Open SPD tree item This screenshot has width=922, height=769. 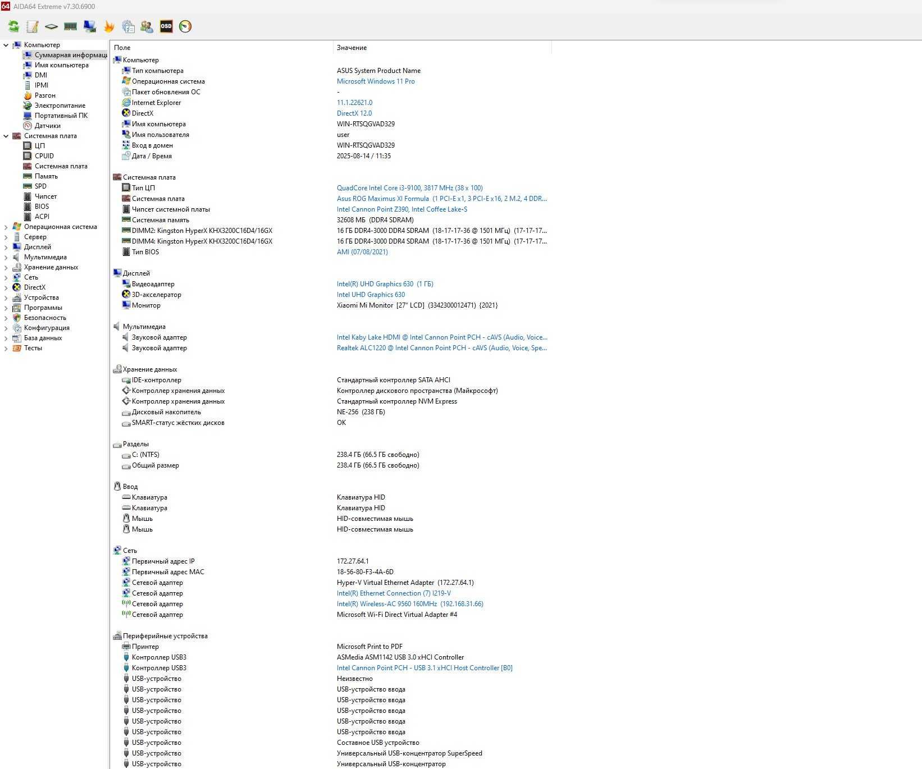40,186
